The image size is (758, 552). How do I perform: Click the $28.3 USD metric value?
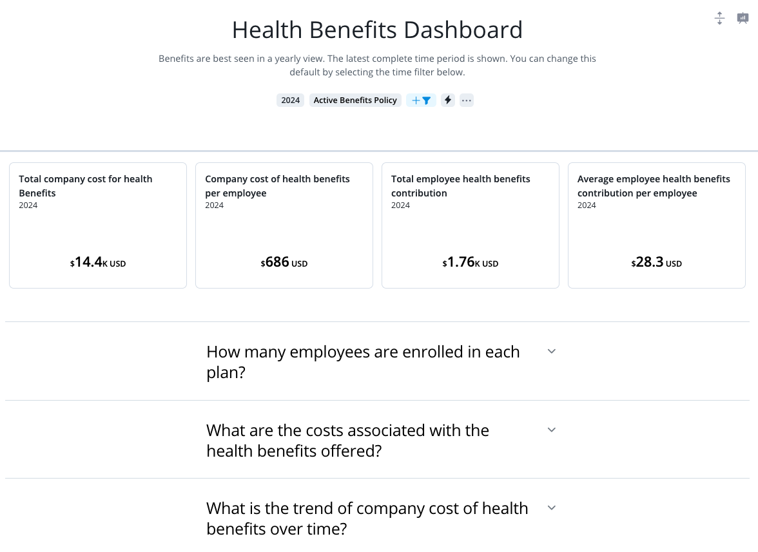[x=656, y=262]
